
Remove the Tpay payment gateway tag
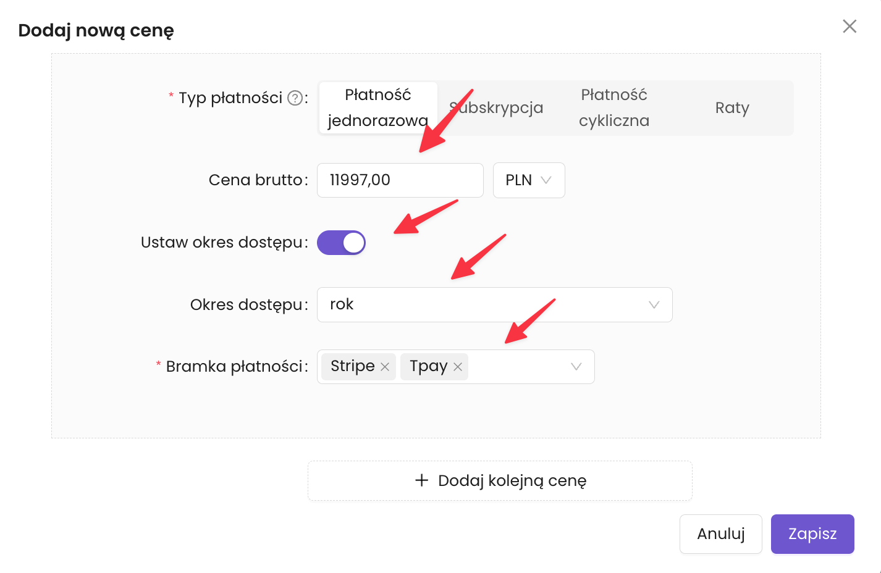pos(458,367)
